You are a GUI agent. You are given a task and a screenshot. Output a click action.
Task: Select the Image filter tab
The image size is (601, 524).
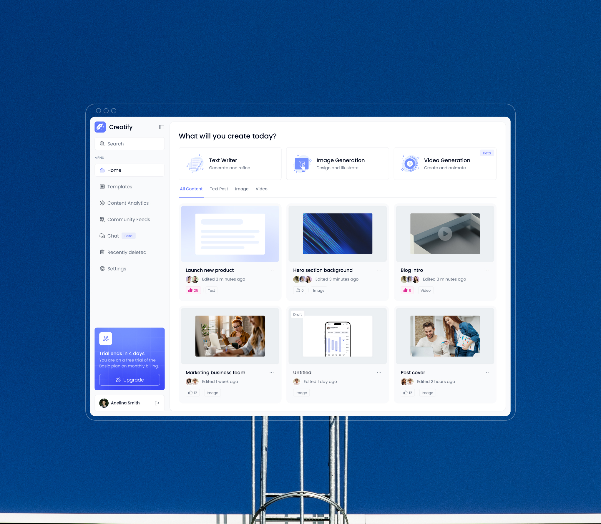[241, 189]
